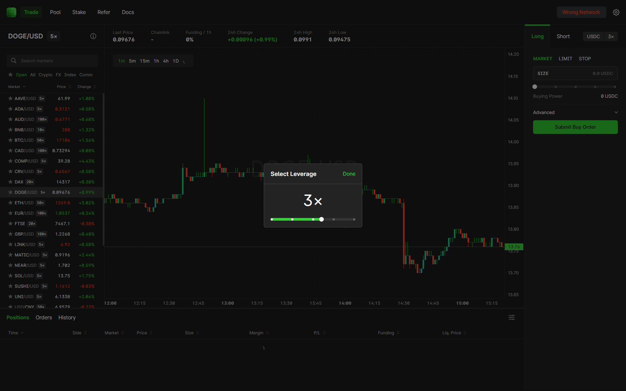Open the settings gear icon

click(616, 12)
